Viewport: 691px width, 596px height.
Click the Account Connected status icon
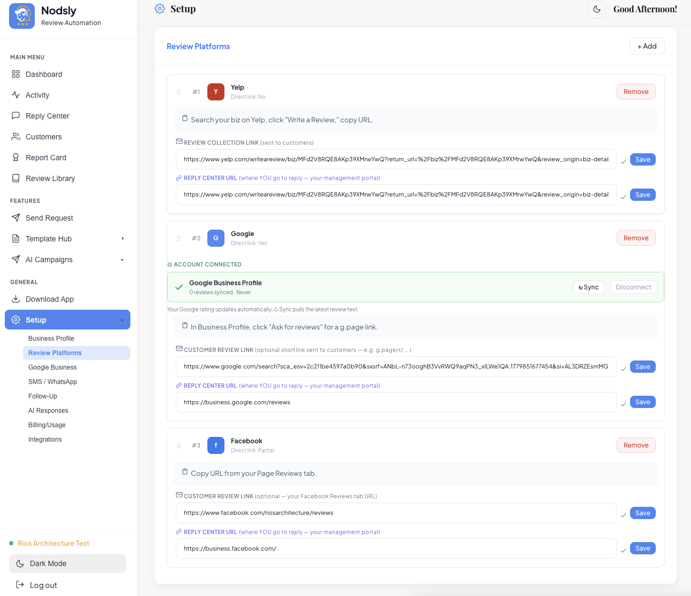pyautogui.click(x=170, y=264)
